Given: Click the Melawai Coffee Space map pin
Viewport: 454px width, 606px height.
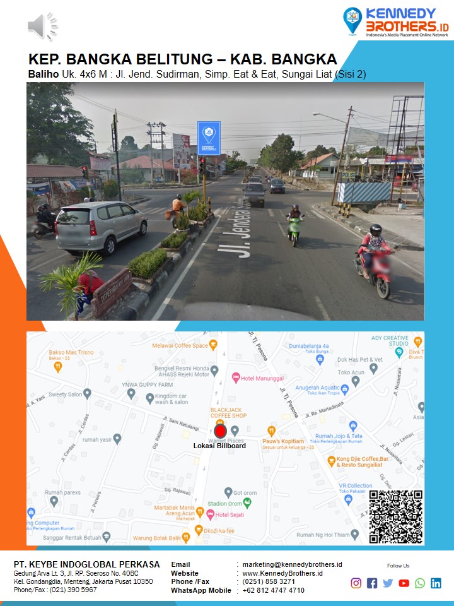Looking at the screenshot, I should (212, 345).
